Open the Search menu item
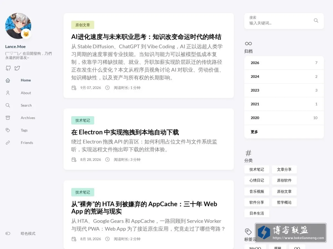Image resolution: width=333 pixels, height=249 pixels. pyautogui.click(x=26, y=105)
